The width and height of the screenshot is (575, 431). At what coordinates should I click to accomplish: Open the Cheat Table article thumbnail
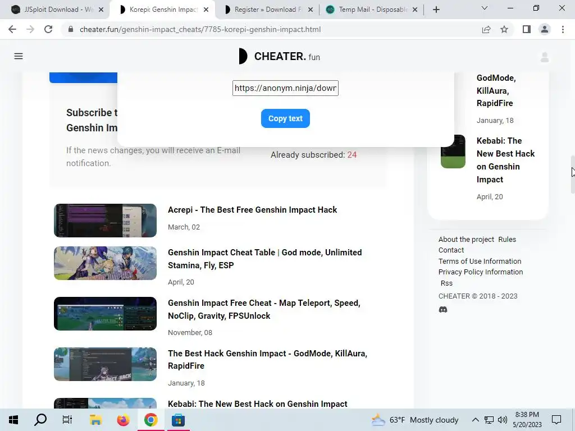(105, 263)
